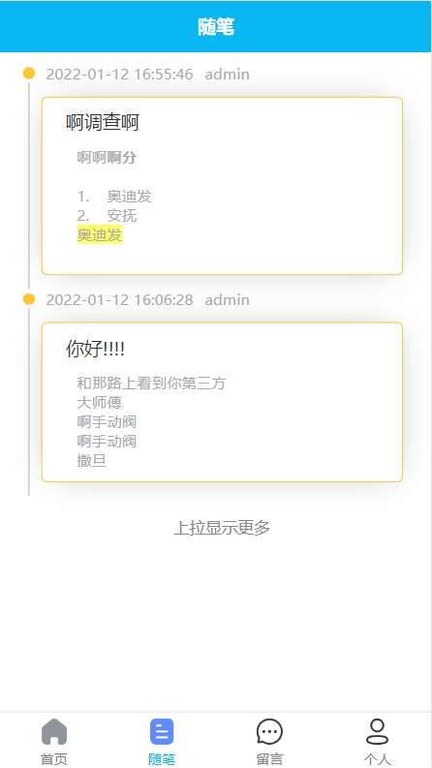The image size is (432, 768).
Task: Click timeline dot for 16:06:28 entry
Action: pos(29,299)
